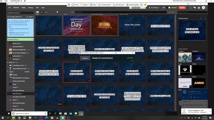Select the Logo quick screen
214x120 pixels.
[185, 70]
